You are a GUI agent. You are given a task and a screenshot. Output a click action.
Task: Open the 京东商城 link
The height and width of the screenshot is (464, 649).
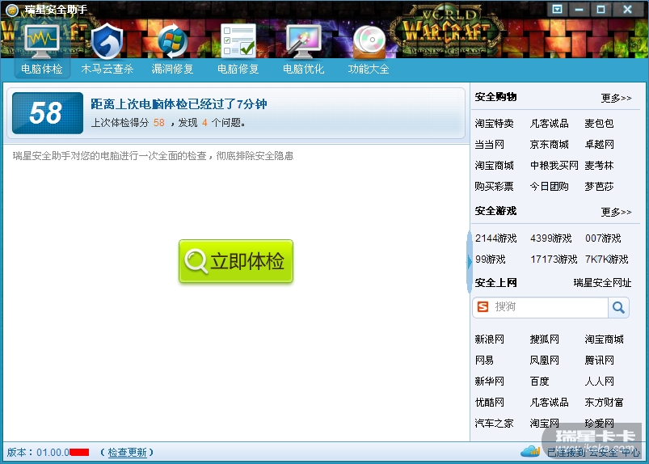(549, 145)
